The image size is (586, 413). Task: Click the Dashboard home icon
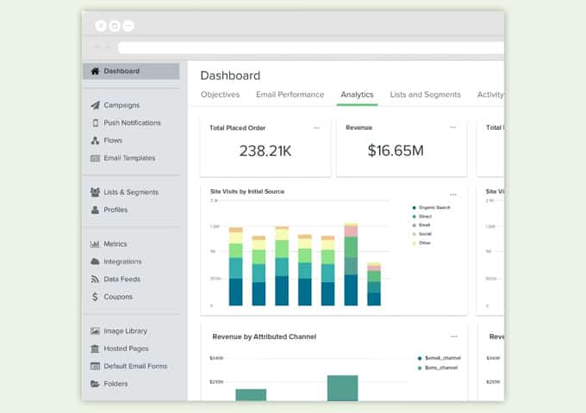95,71
